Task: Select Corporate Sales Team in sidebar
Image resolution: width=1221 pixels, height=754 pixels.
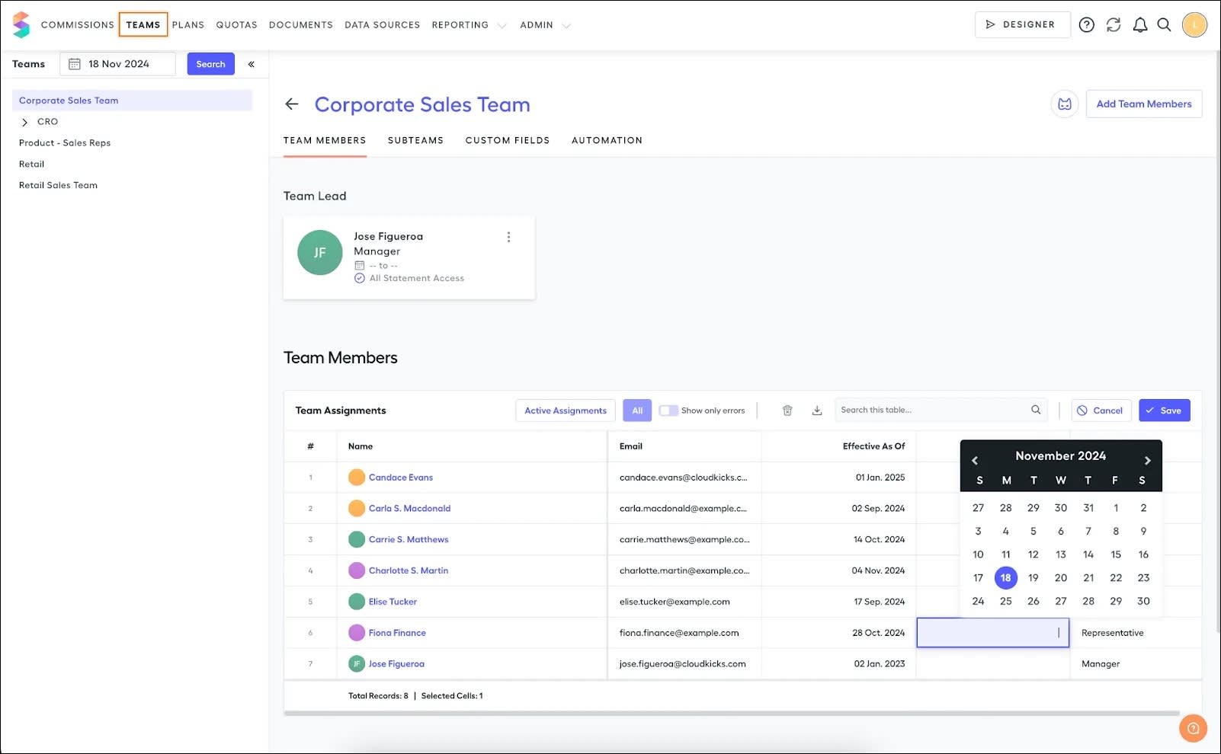Action: pyautogui.click(x=132, y=101)
